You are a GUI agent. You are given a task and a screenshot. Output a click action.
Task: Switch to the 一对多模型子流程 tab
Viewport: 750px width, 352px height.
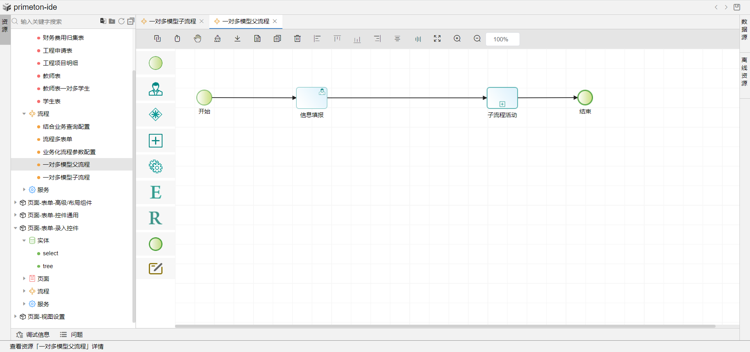point(172,21)
